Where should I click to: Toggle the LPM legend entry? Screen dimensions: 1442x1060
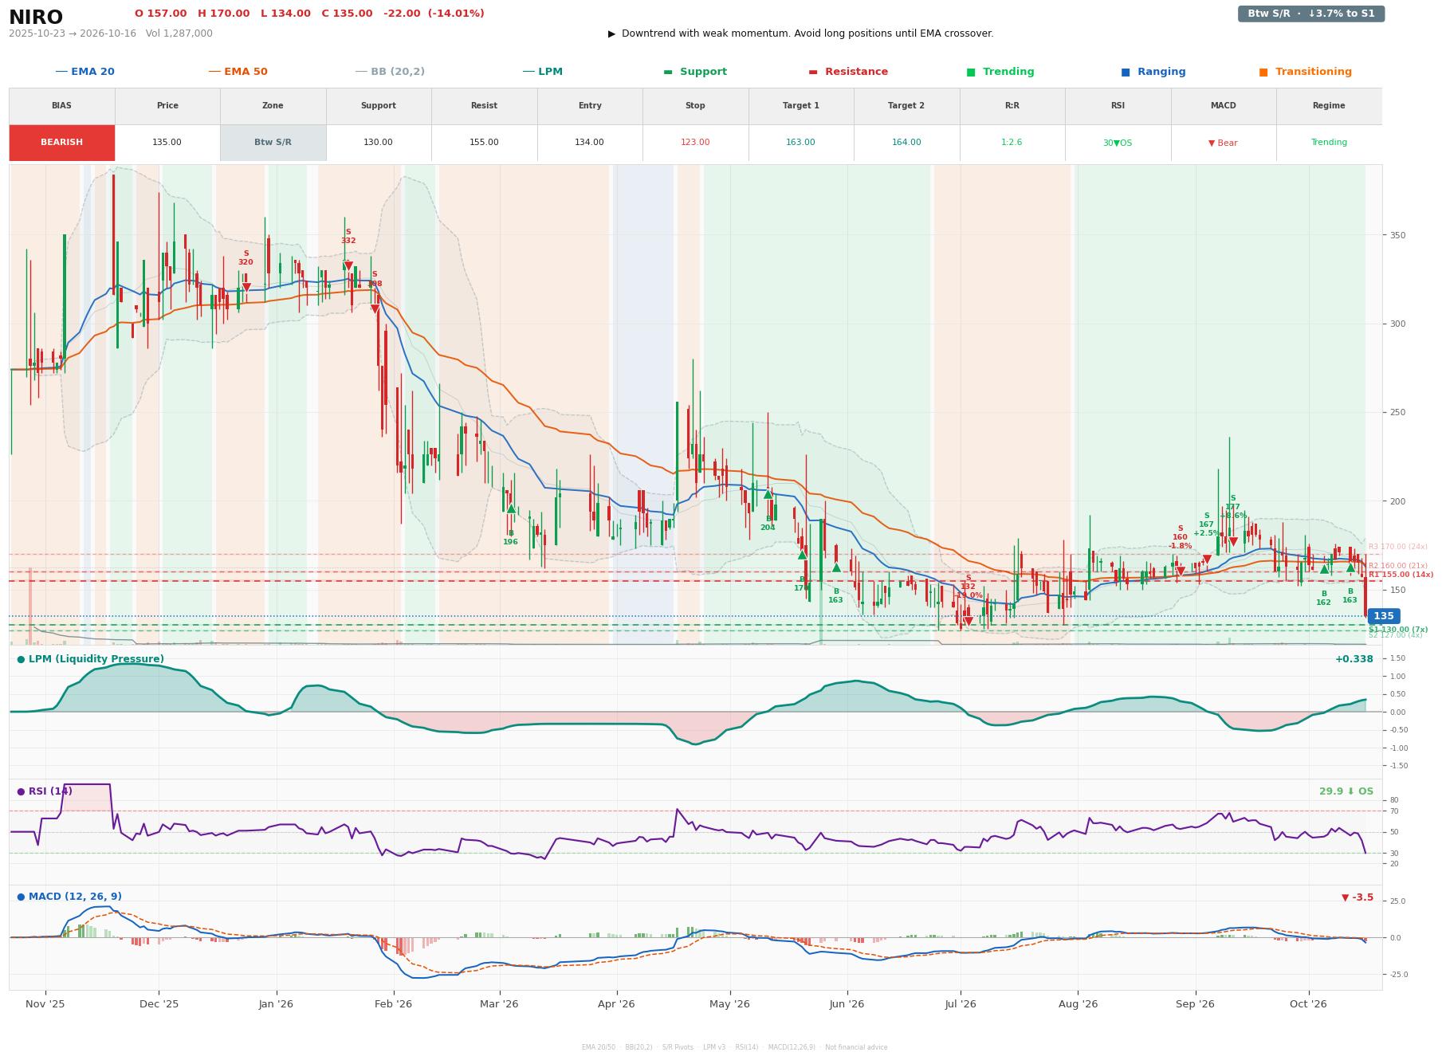[543, 72]
